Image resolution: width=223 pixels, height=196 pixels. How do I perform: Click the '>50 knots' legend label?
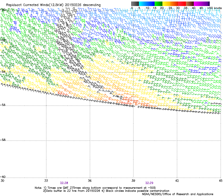pos(215,8)
